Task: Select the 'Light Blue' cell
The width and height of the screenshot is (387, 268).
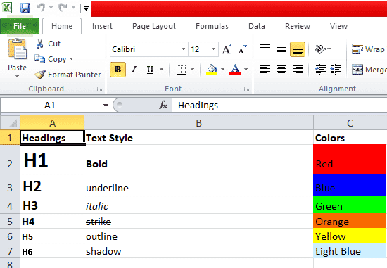Action: click(350, 250)
